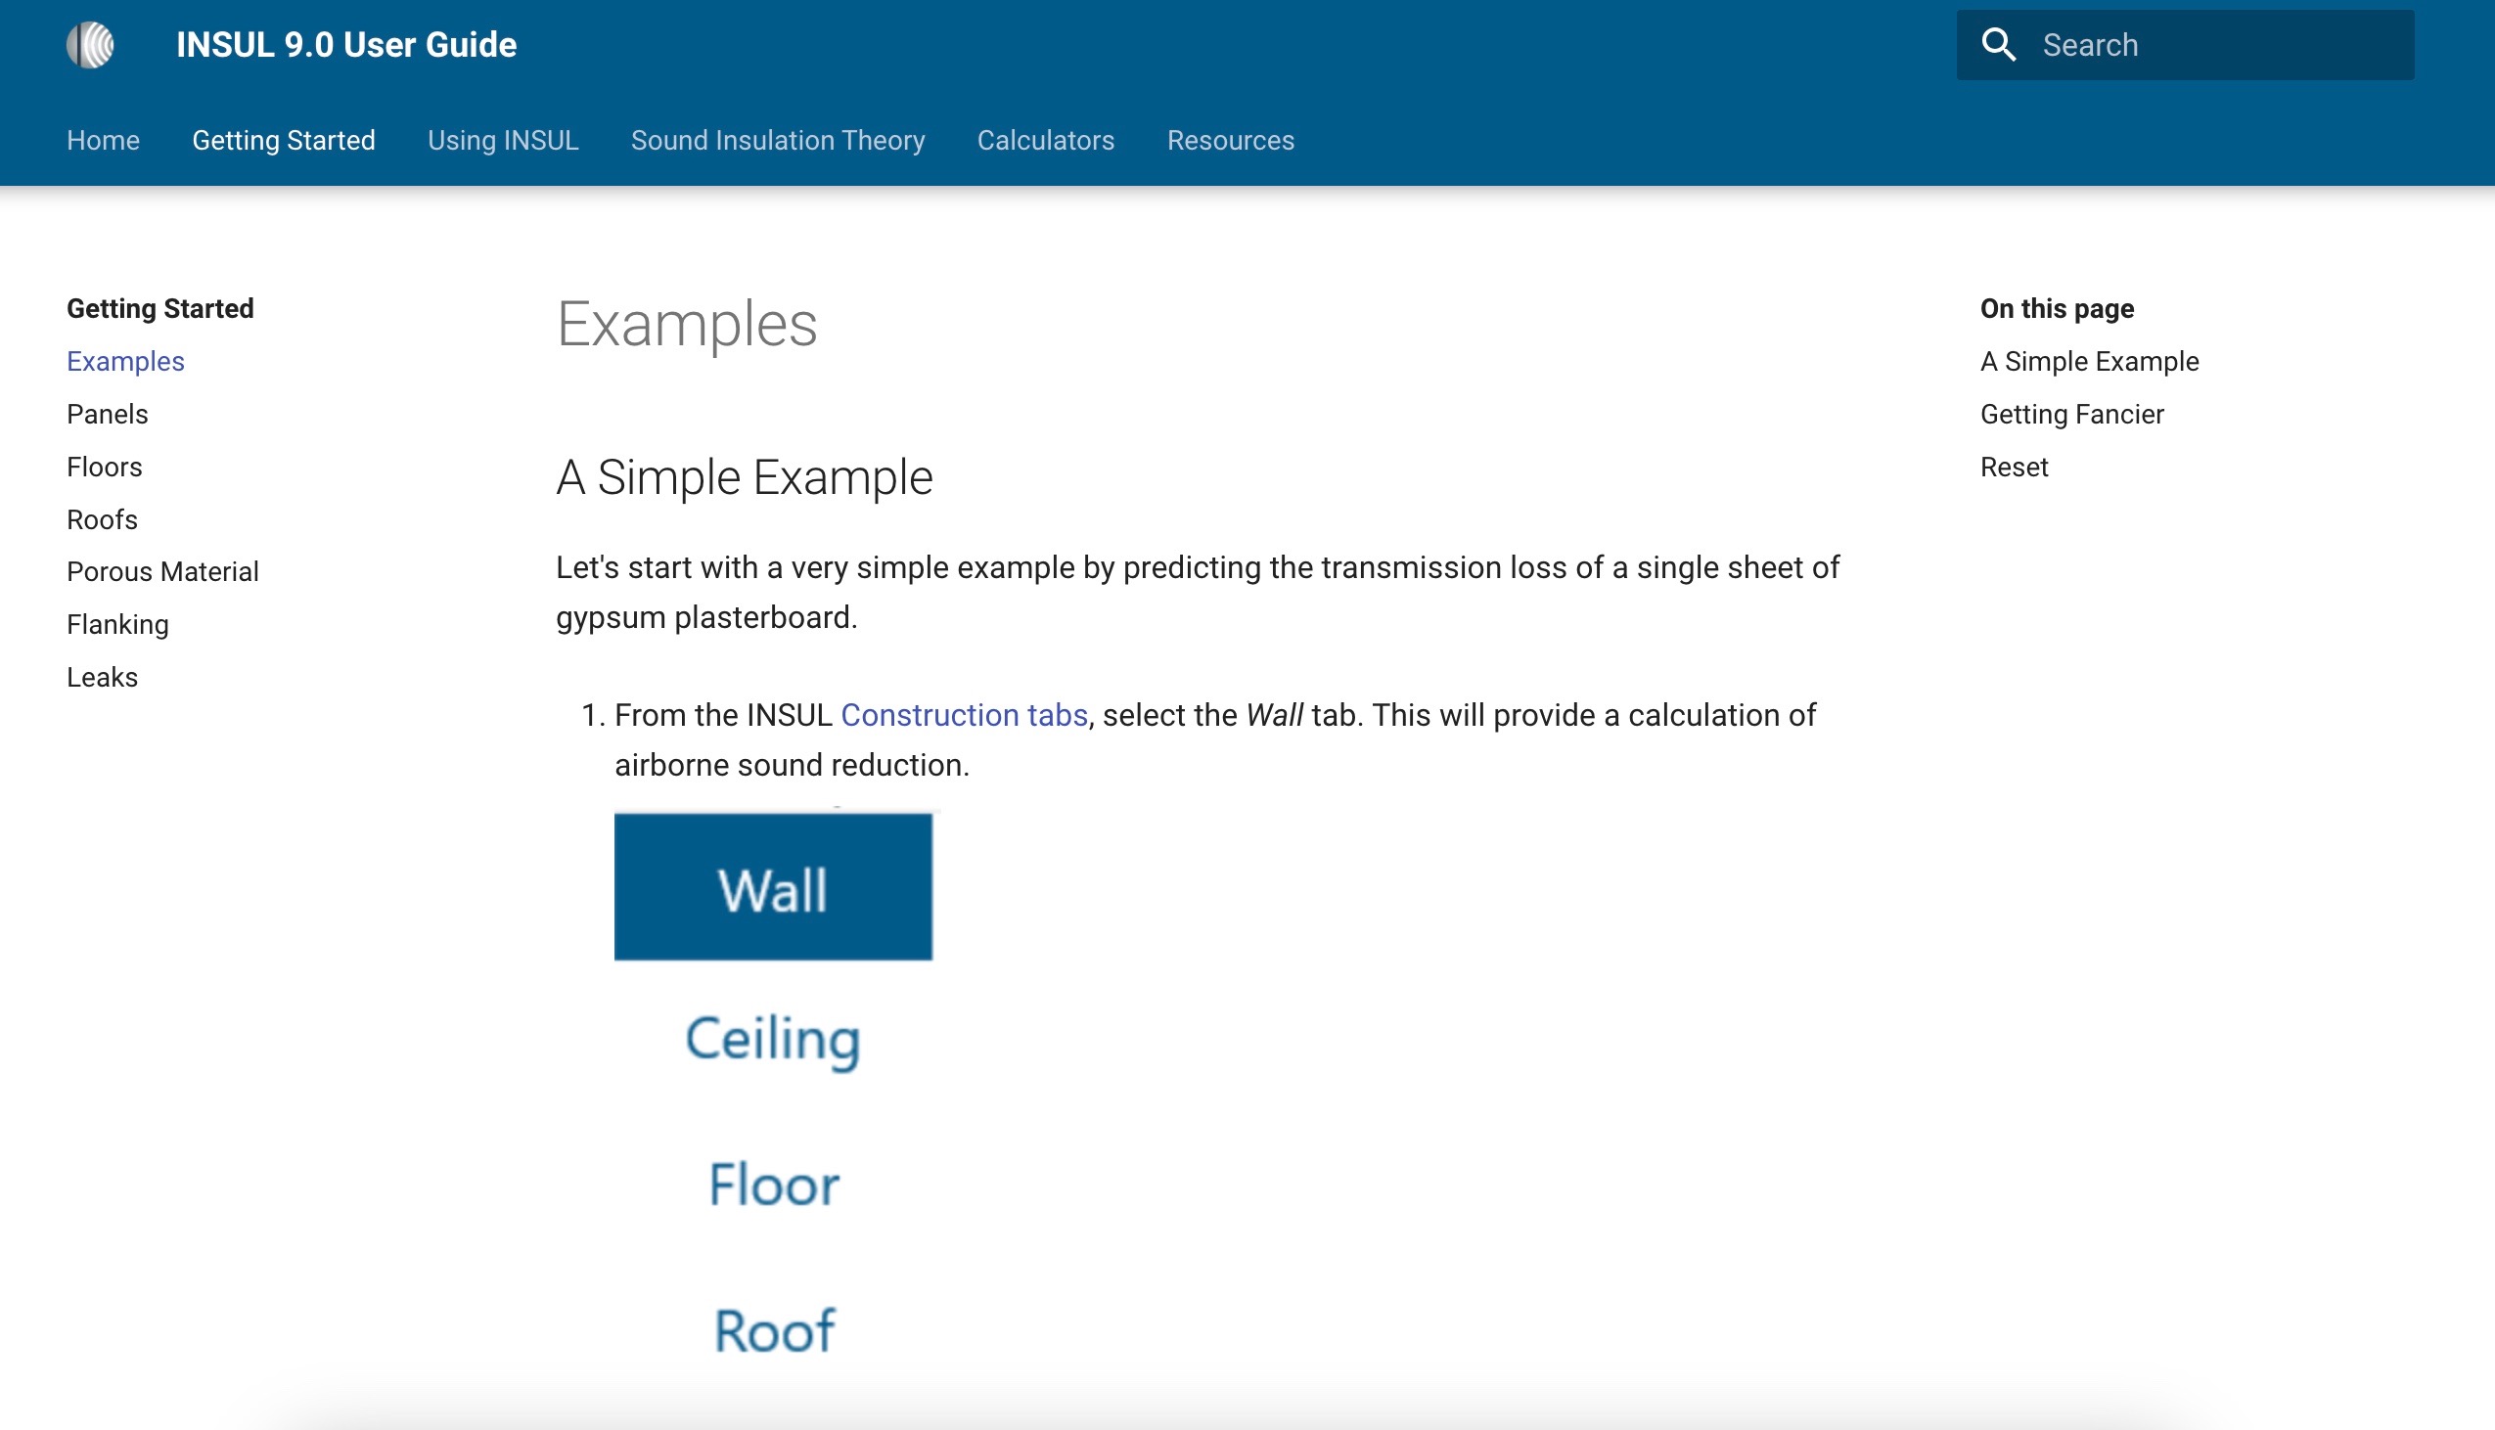
Task: Click the Flanking sidebar tree item
Action: [118, 623]
